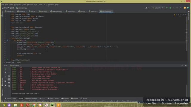Switch to the test.py editor tab
191x107 pixels.
(32, 11)
